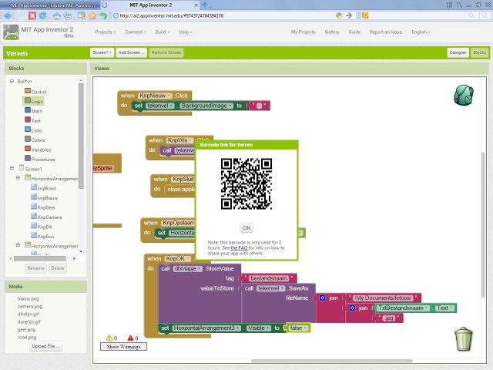Select the Colors blocks category
The height and width of the screenshot is (370, 493).
pos(35,140)
